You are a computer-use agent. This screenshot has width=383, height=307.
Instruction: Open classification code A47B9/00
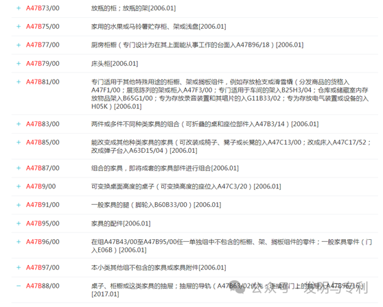pos(41,186)
